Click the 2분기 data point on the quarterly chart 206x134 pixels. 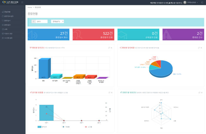tap(64, 120)
